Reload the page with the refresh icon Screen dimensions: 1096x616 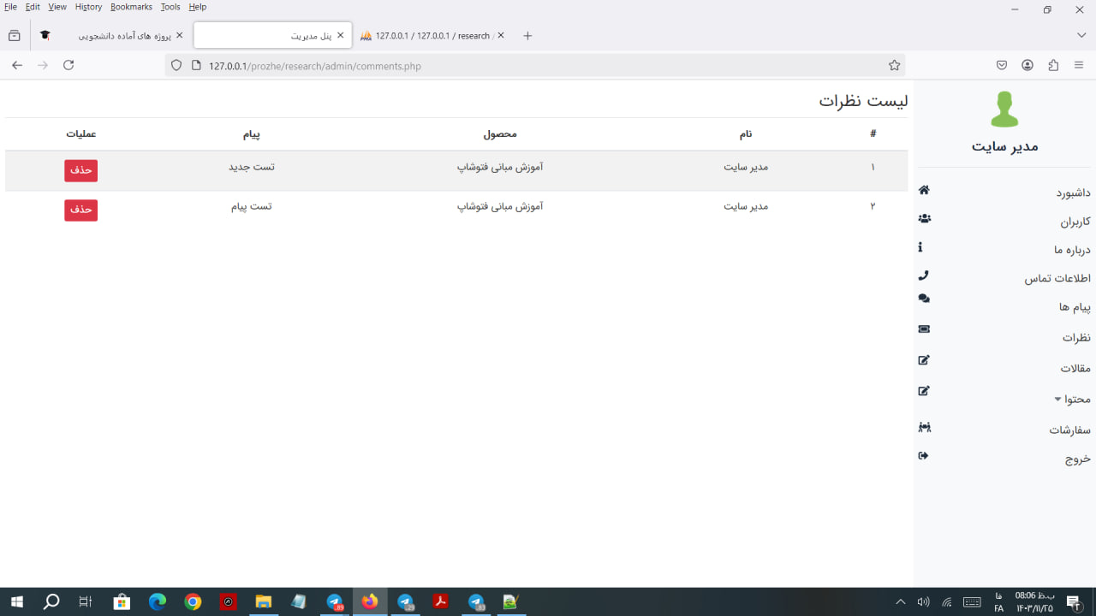pos(68,65)
